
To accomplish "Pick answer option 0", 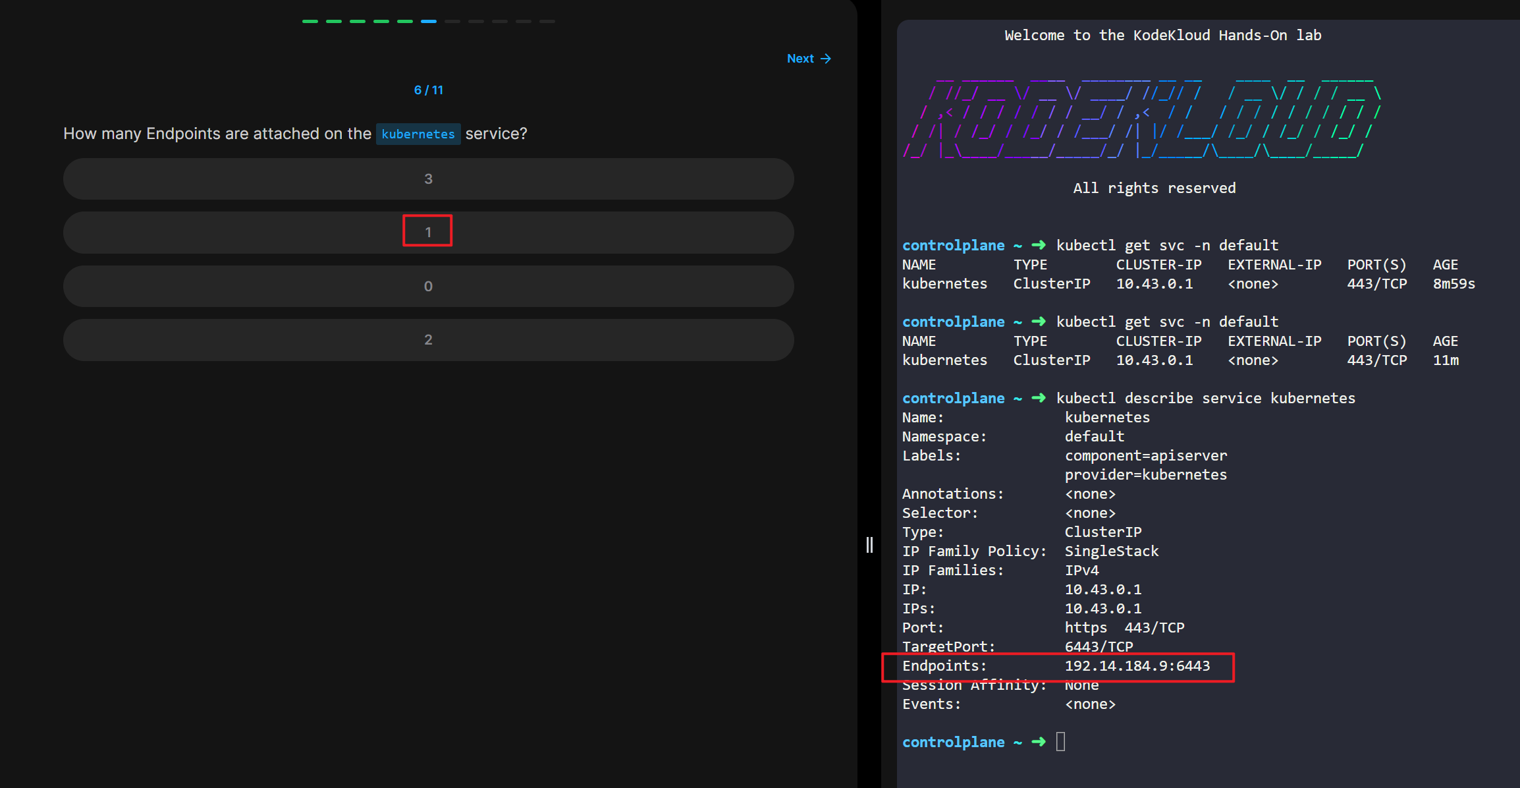I will [428, 286].
